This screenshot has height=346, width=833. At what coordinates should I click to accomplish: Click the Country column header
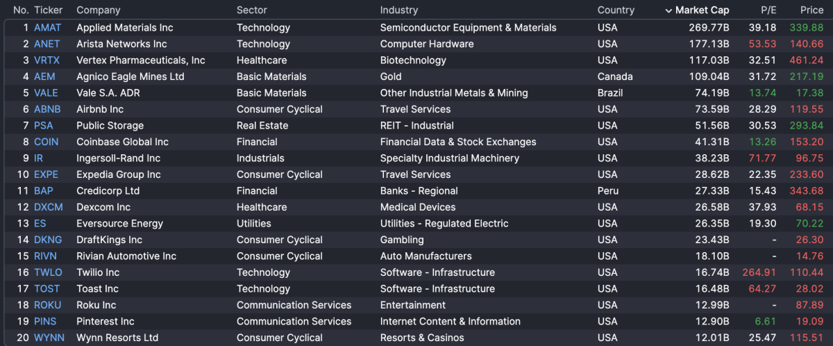pos(616,10)
